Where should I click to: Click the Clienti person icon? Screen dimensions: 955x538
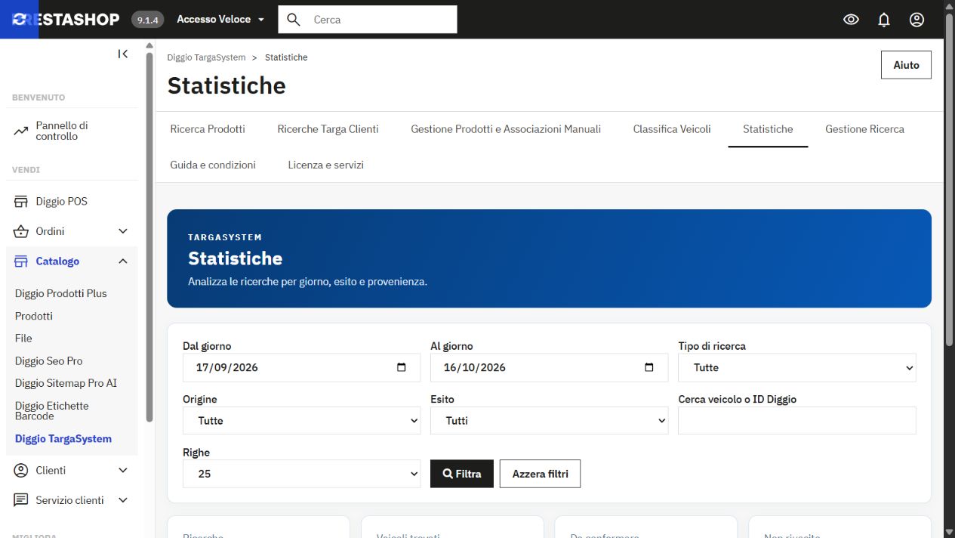[x=21, y=470]
